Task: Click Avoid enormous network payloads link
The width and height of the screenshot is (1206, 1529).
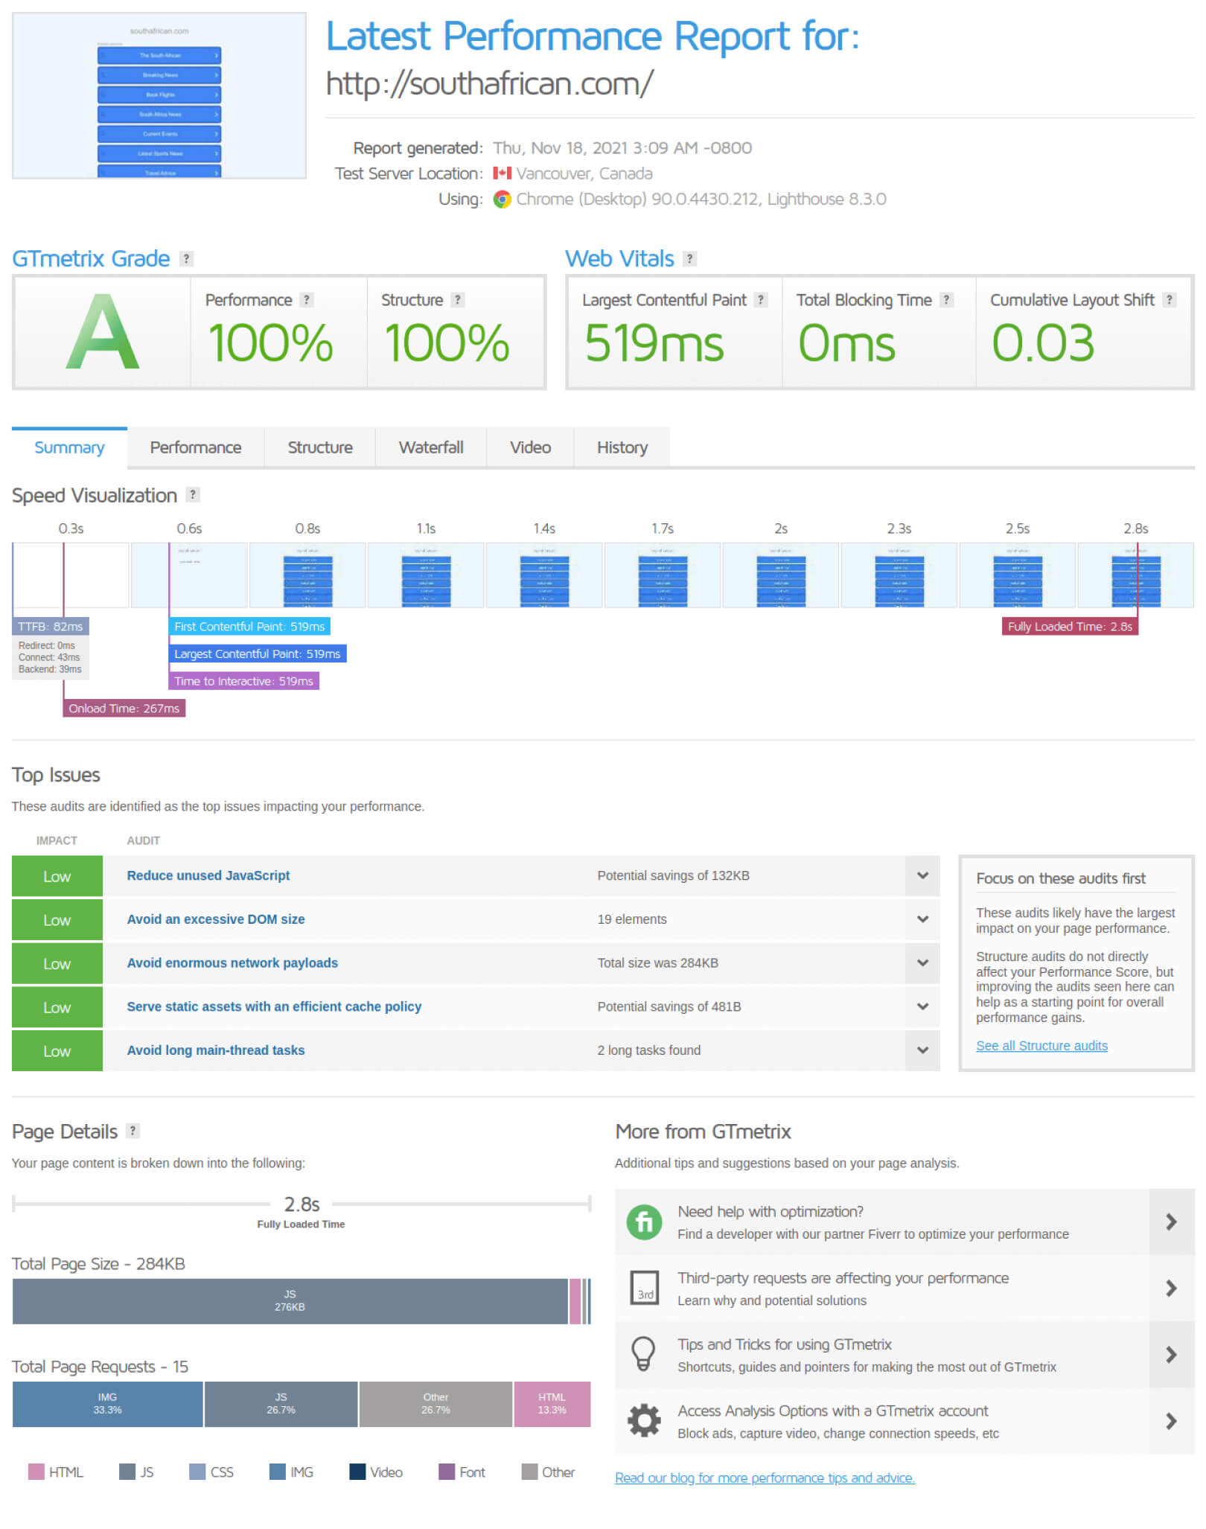Action: [232, 963]
